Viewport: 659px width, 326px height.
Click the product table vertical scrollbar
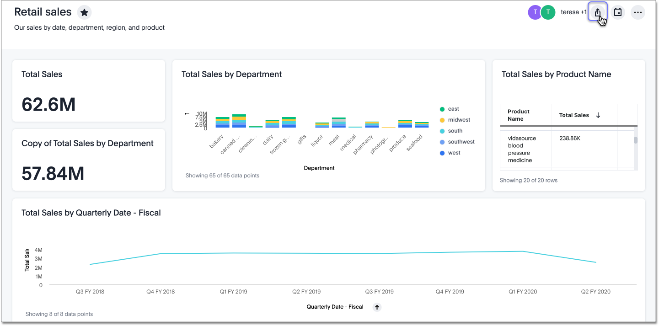pos(635,140)
